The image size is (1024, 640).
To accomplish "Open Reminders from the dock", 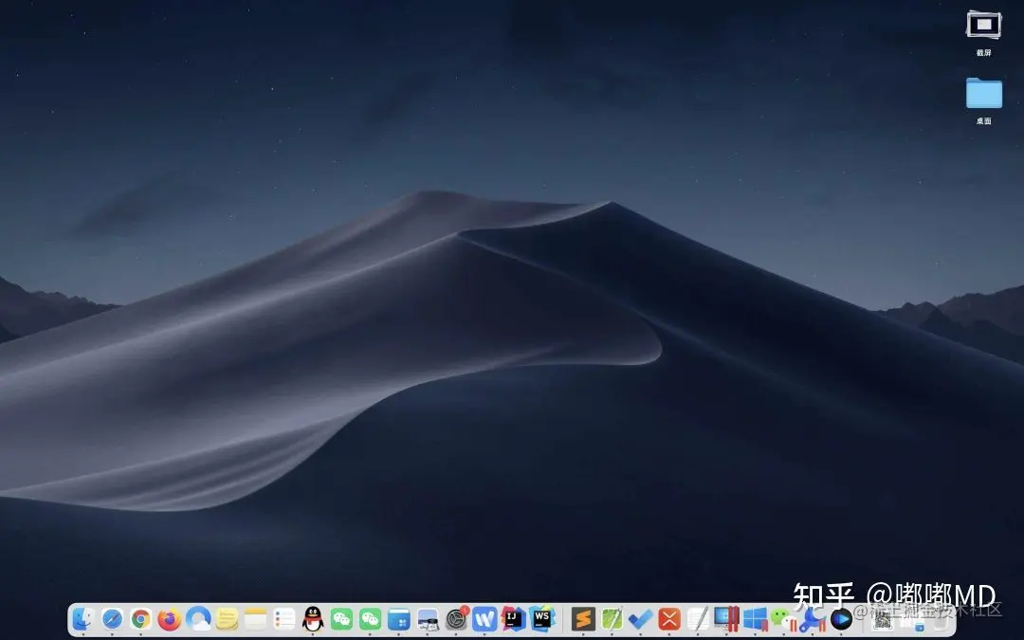I will click(x=284, y=618).
